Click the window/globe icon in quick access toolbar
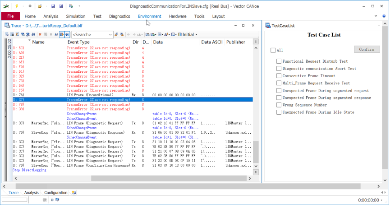The width and height of the screenshot is (390, 205). pos(71,6)
